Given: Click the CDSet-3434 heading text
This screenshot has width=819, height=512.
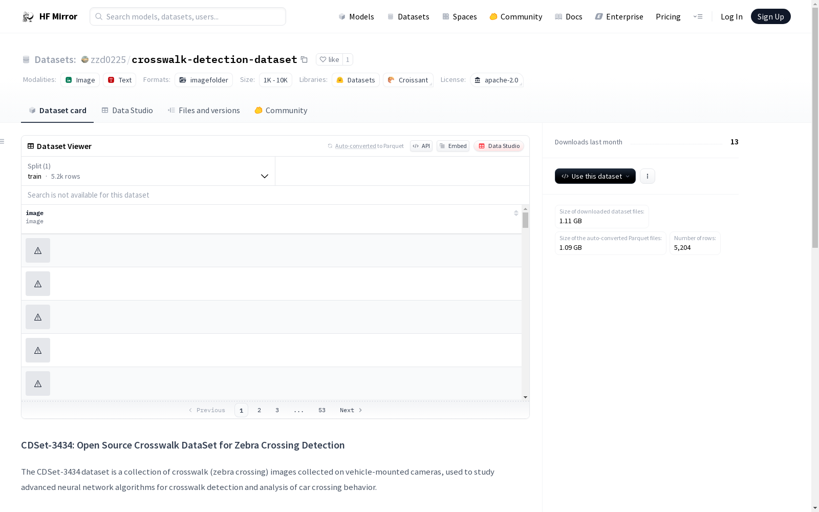Looking at the screenshot, I should (183, 445).
